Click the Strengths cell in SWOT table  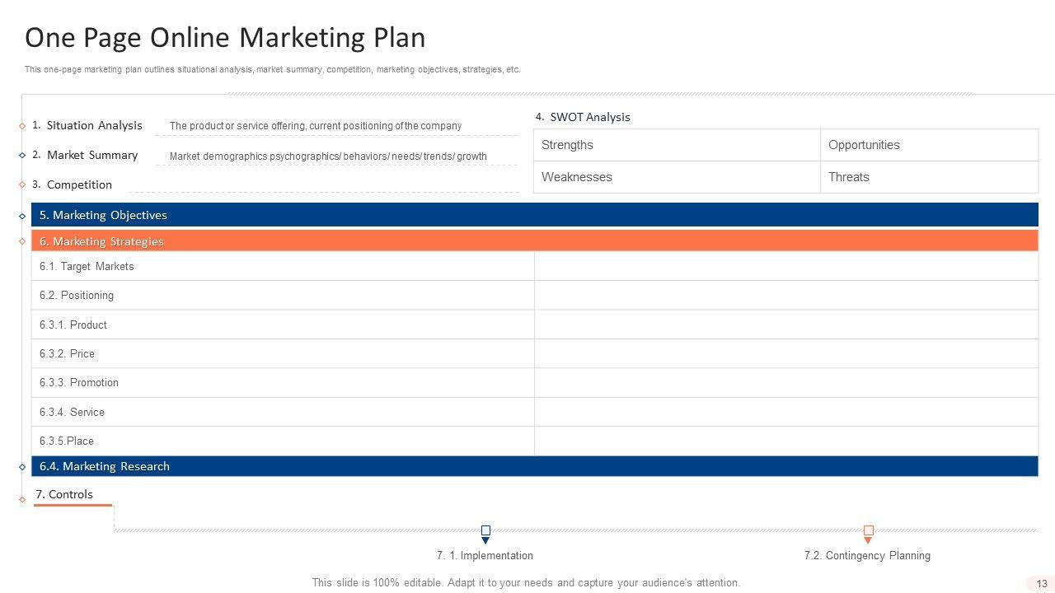[676, 145]
